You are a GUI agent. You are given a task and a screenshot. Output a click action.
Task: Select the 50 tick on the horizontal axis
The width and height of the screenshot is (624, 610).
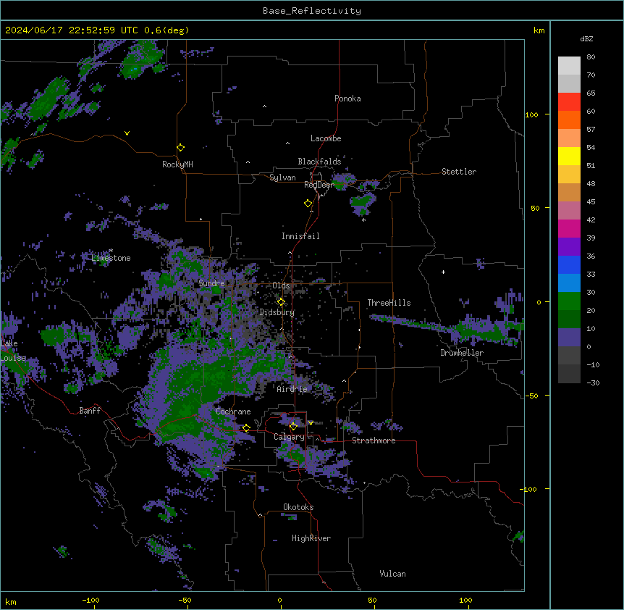point(372,601)
